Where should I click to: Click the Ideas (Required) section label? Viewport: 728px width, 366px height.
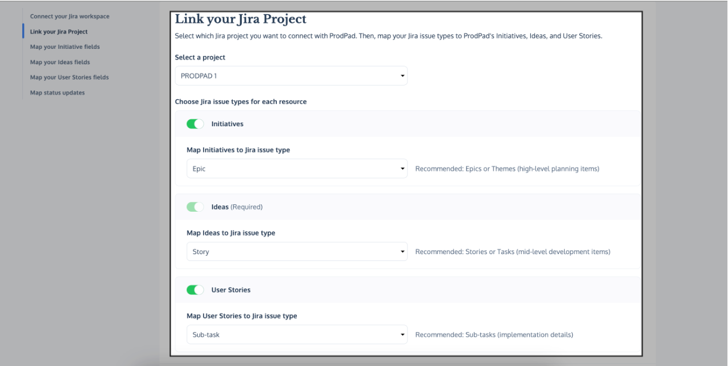(237, 207)
